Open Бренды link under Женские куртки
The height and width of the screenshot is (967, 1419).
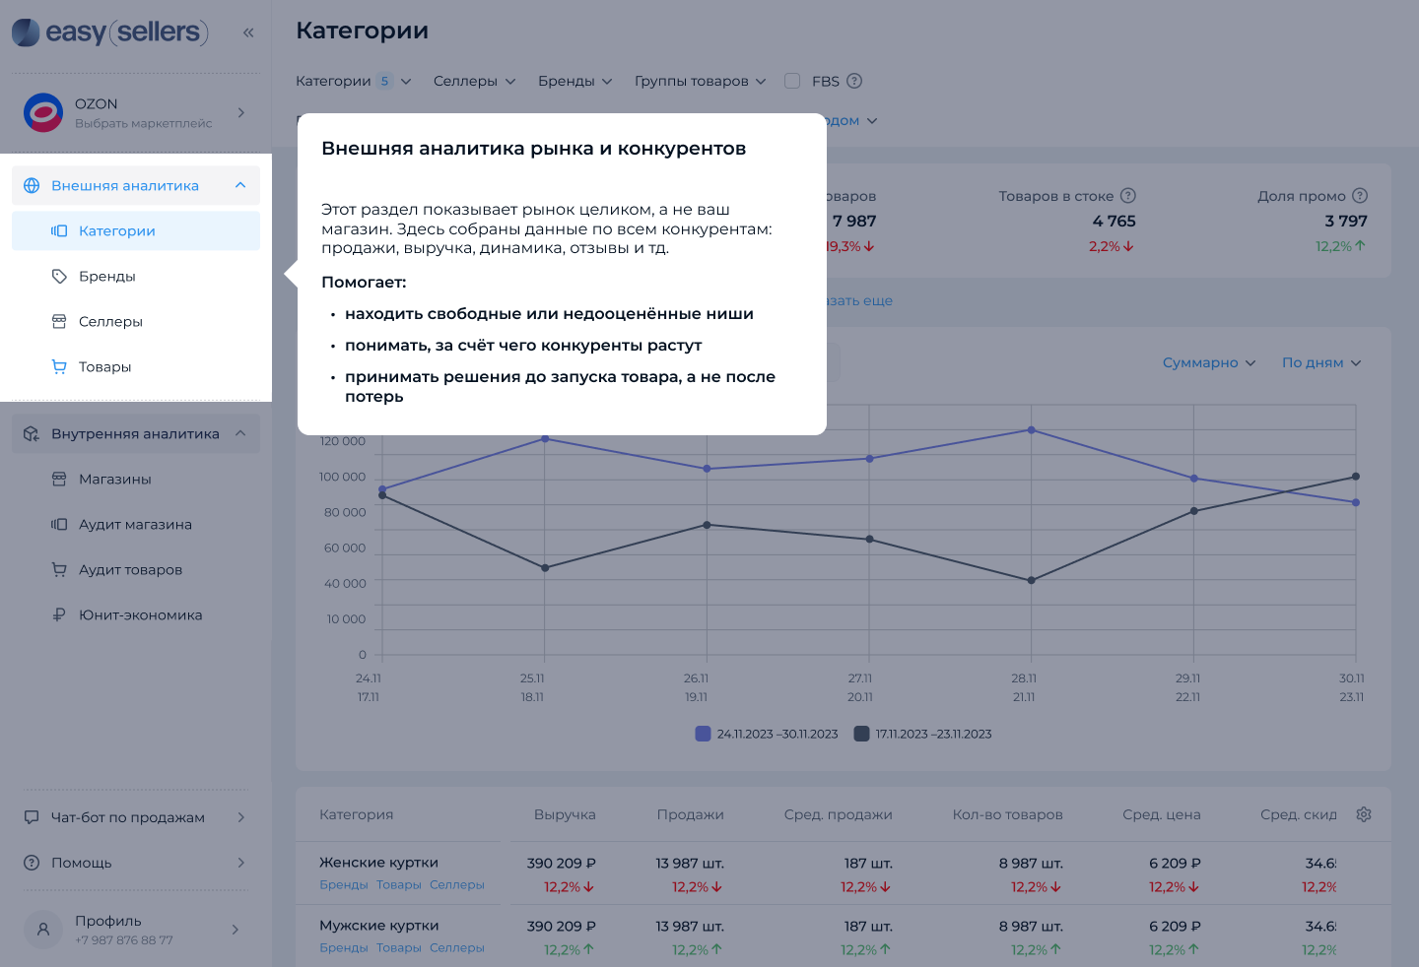click(344, 884)
